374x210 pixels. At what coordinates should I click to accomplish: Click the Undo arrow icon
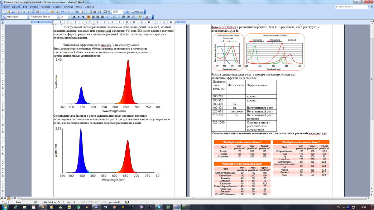click(x=62, y=12)
